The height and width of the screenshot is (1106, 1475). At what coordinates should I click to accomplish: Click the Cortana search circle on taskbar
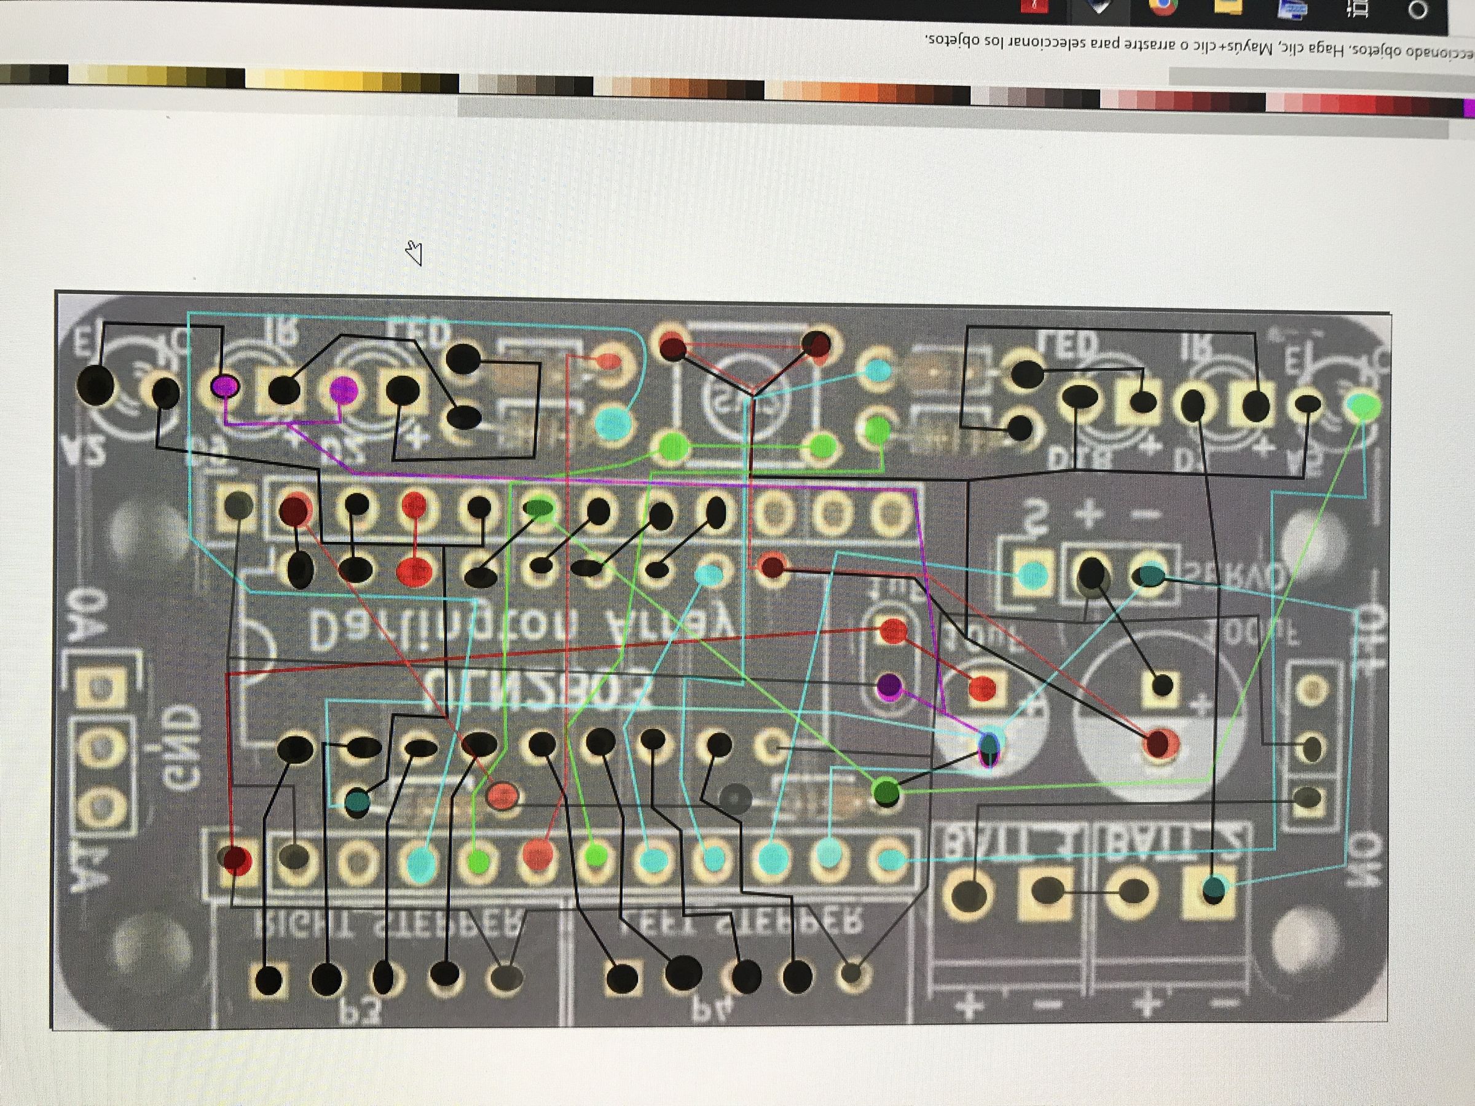(x=1418, y=9)
